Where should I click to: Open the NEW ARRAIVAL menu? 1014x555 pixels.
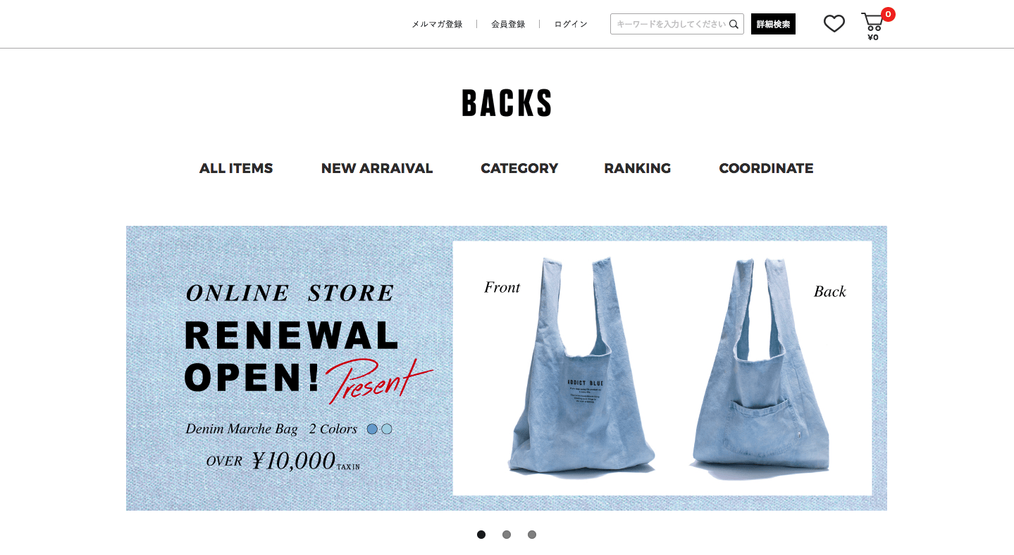click(x=377, y=168)
